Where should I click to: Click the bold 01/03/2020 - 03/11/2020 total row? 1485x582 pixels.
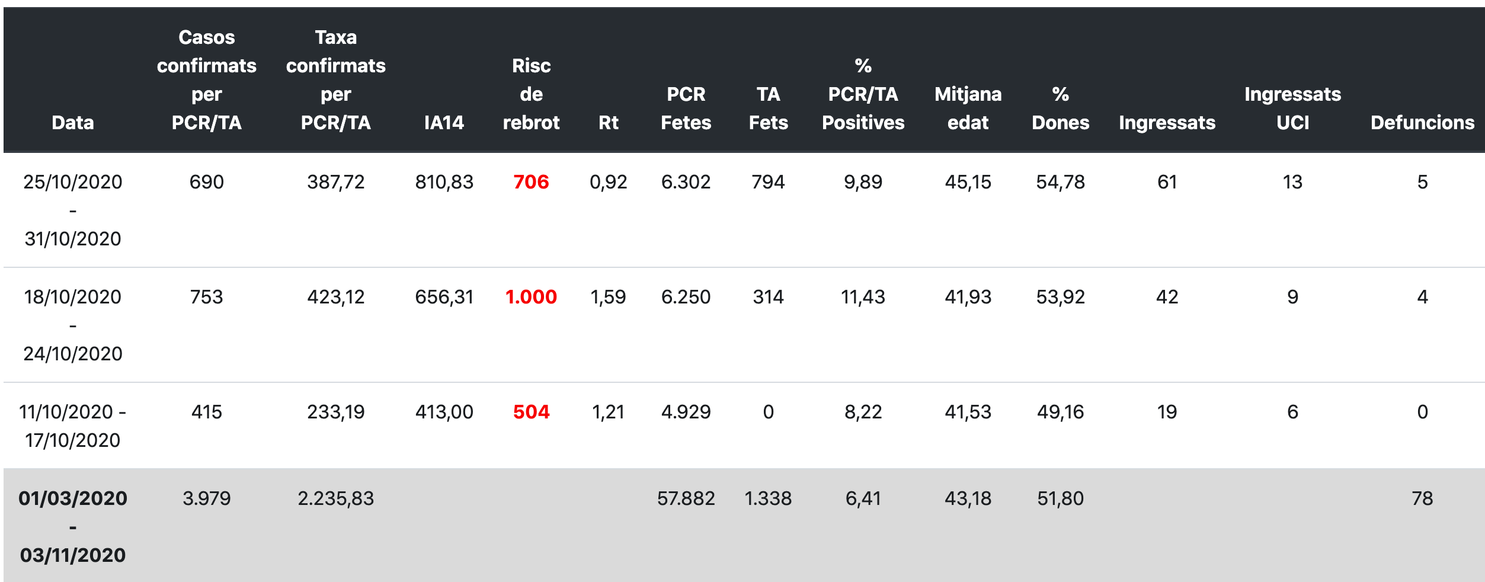point(72,526)
